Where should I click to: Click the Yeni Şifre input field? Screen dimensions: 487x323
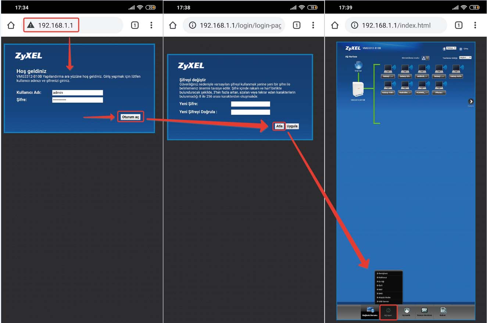point(250,104)
